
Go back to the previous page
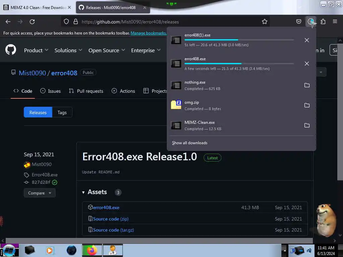coord(8,22)
